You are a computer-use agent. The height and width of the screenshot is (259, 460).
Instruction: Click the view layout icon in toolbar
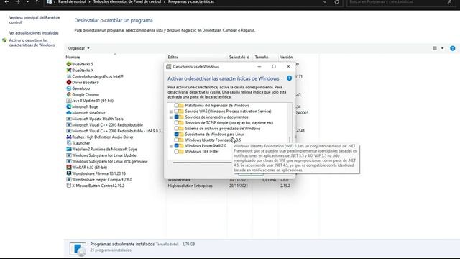pos(435,48)
